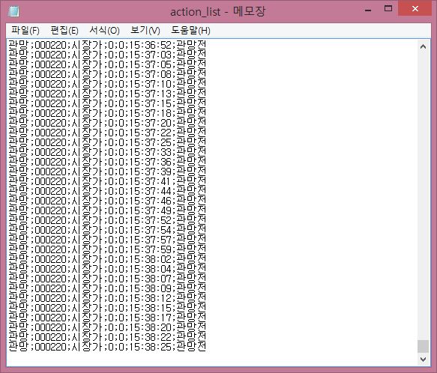Click the line with time 15:37:39
Viewport: 437px width, 373px height.
pyautogui.click(x=107, y=172)
